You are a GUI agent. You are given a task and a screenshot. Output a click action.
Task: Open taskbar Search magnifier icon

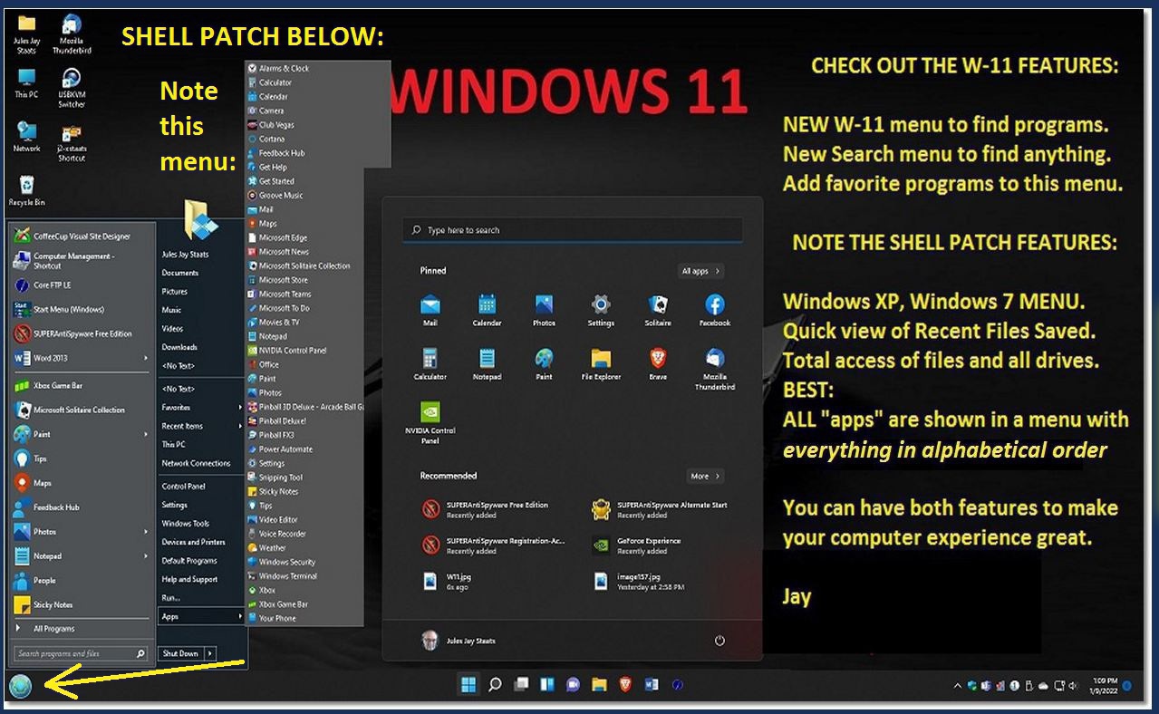click(495, 684)
